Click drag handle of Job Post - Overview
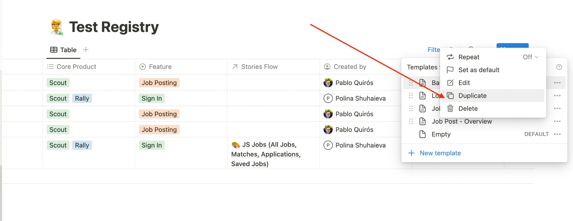 tap(411, 121)
